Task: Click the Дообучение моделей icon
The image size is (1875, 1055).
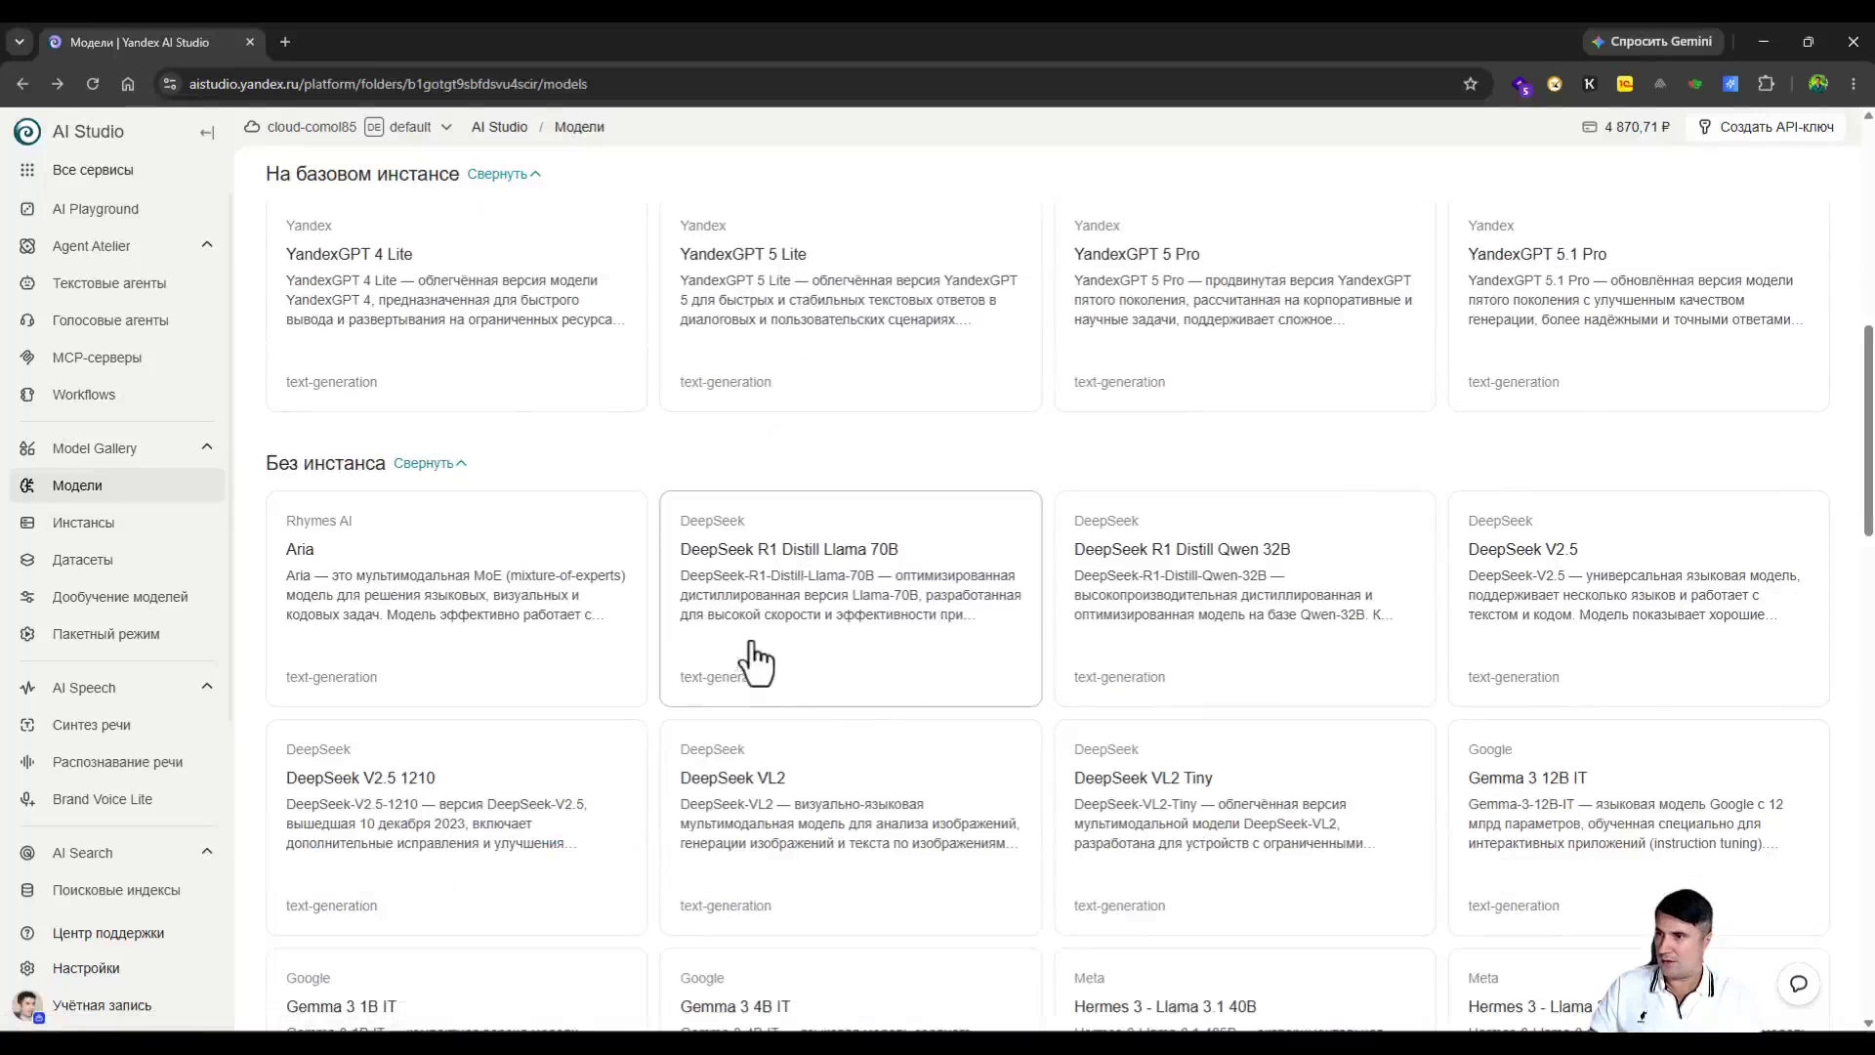Action: [x=27, y=597]
